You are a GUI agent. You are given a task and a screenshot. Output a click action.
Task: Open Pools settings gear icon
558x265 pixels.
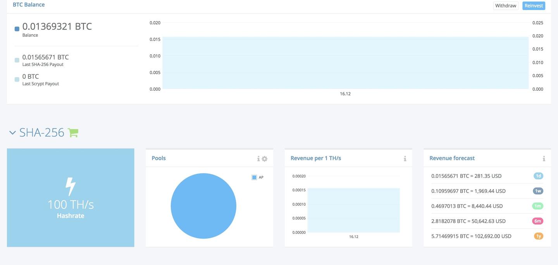265,159
